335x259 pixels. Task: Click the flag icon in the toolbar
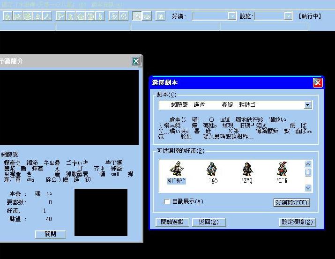point(60,16)
